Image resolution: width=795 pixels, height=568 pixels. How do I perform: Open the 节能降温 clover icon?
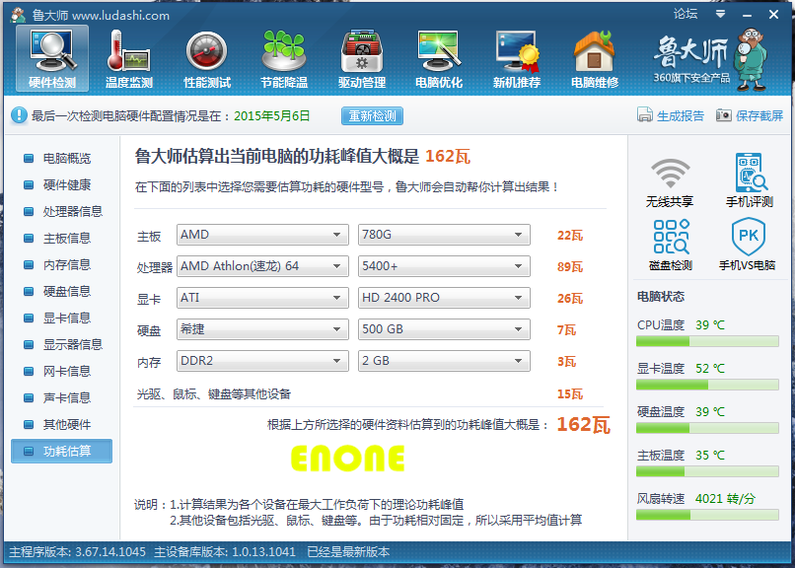284,58
